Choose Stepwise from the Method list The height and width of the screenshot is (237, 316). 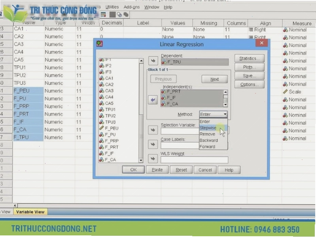pos(208,128)
